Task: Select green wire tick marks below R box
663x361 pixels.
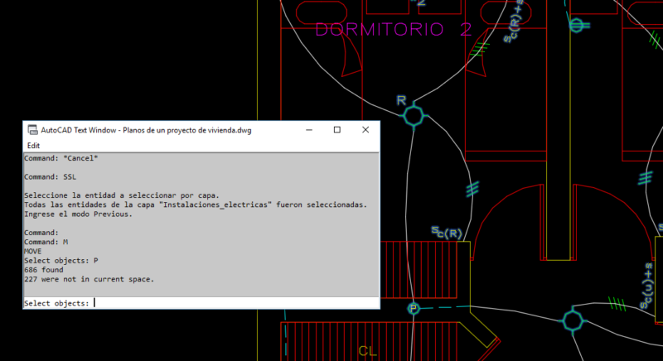Action: point(472,189)
